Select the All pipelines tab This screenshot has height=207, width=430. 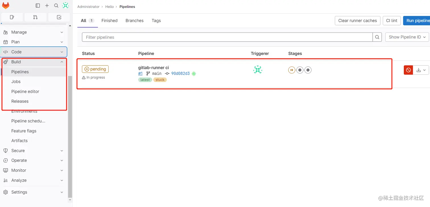87,21
